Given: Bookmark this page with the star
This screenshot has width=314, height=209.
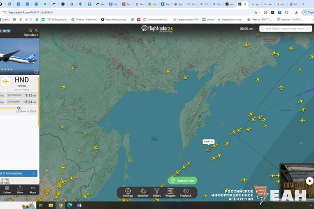Looking at the screenshot, I should point(256,12).
